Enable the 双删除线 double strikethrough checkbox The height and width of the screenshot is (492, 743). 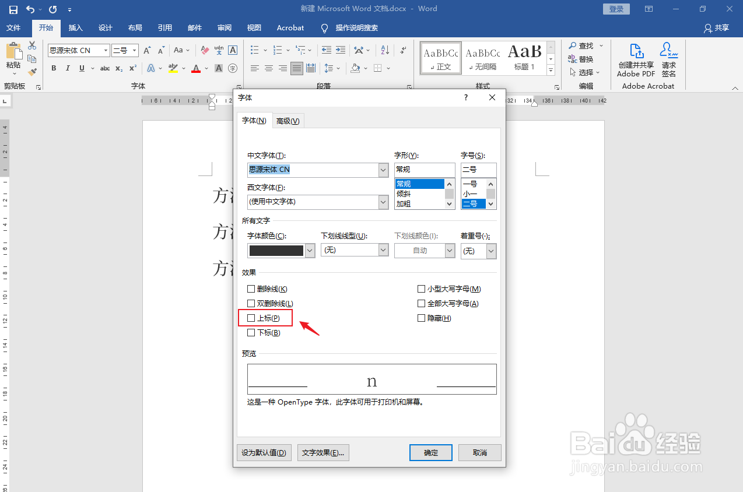(251, 303)
